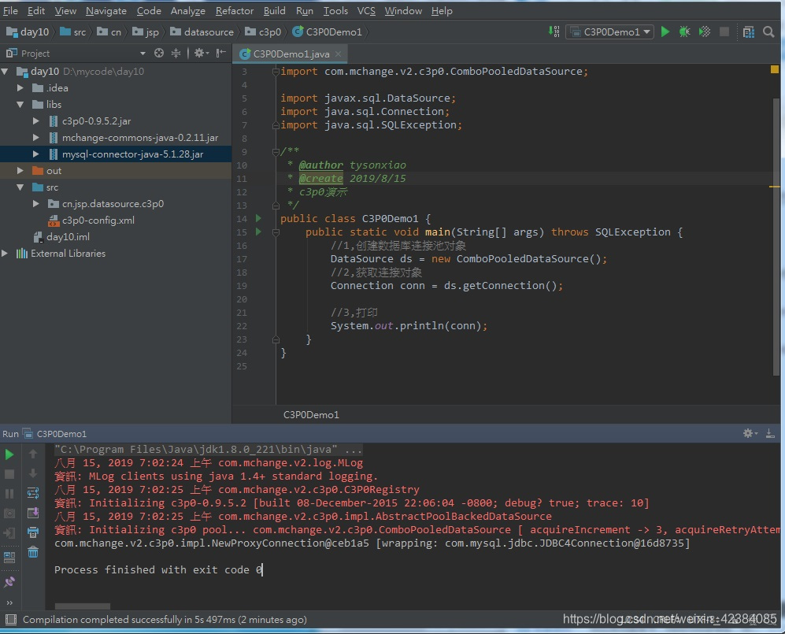Print console output with printer icon
This screenshot has height=634, width=785.
33,532
